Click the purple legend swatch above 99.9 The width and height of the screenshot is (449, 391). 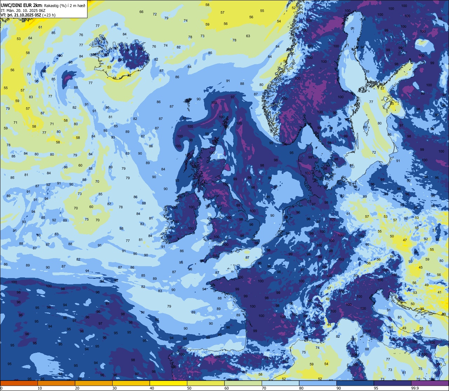pos(430,383)
